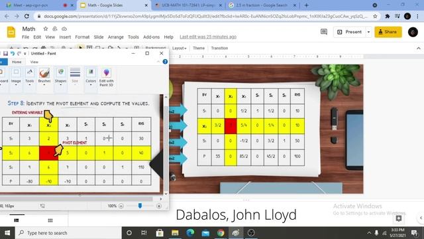Click the yellow Share button
The height and width of the screenshot is (239, 424).
(388, 32)
